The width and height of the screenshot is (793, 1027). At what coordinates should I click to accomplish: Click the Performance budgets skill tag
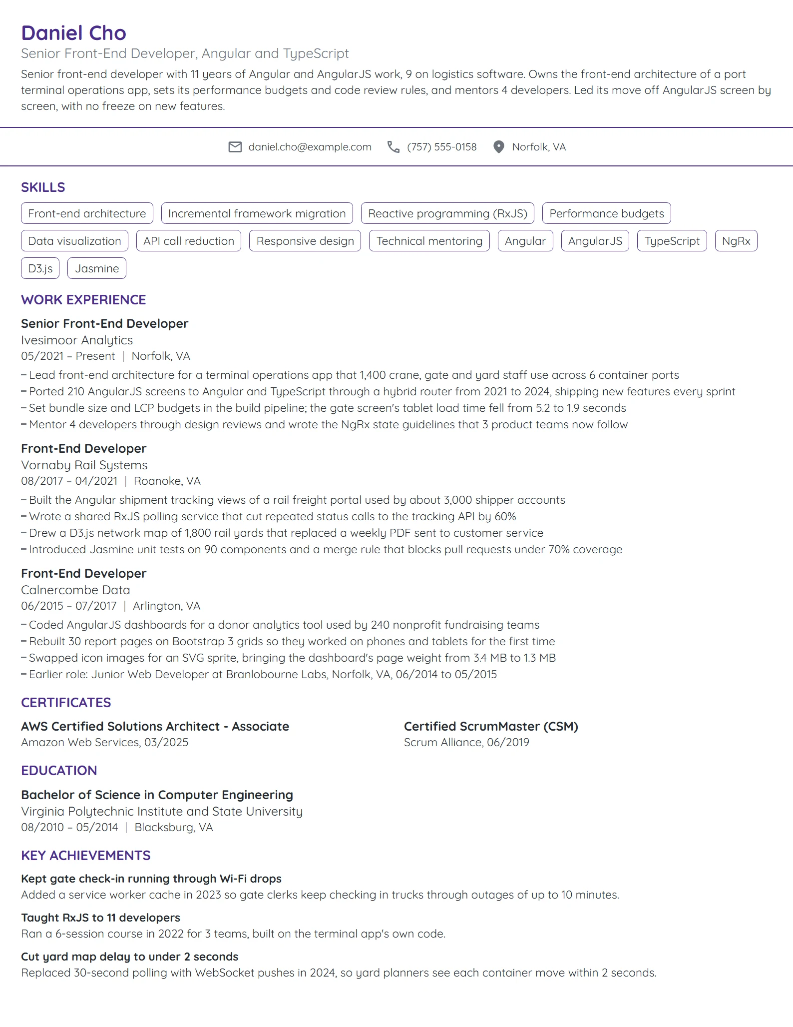(607, 213)
